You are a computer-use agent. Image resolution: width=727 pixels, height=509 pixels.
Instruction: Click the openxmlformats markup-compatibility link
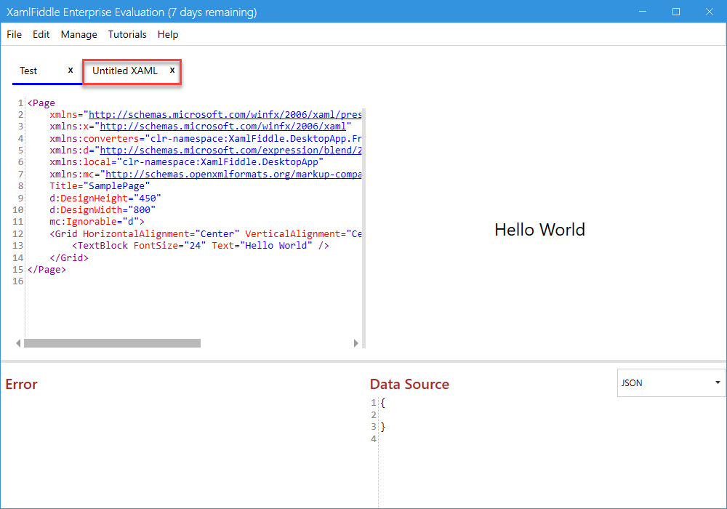coord(233,175)
